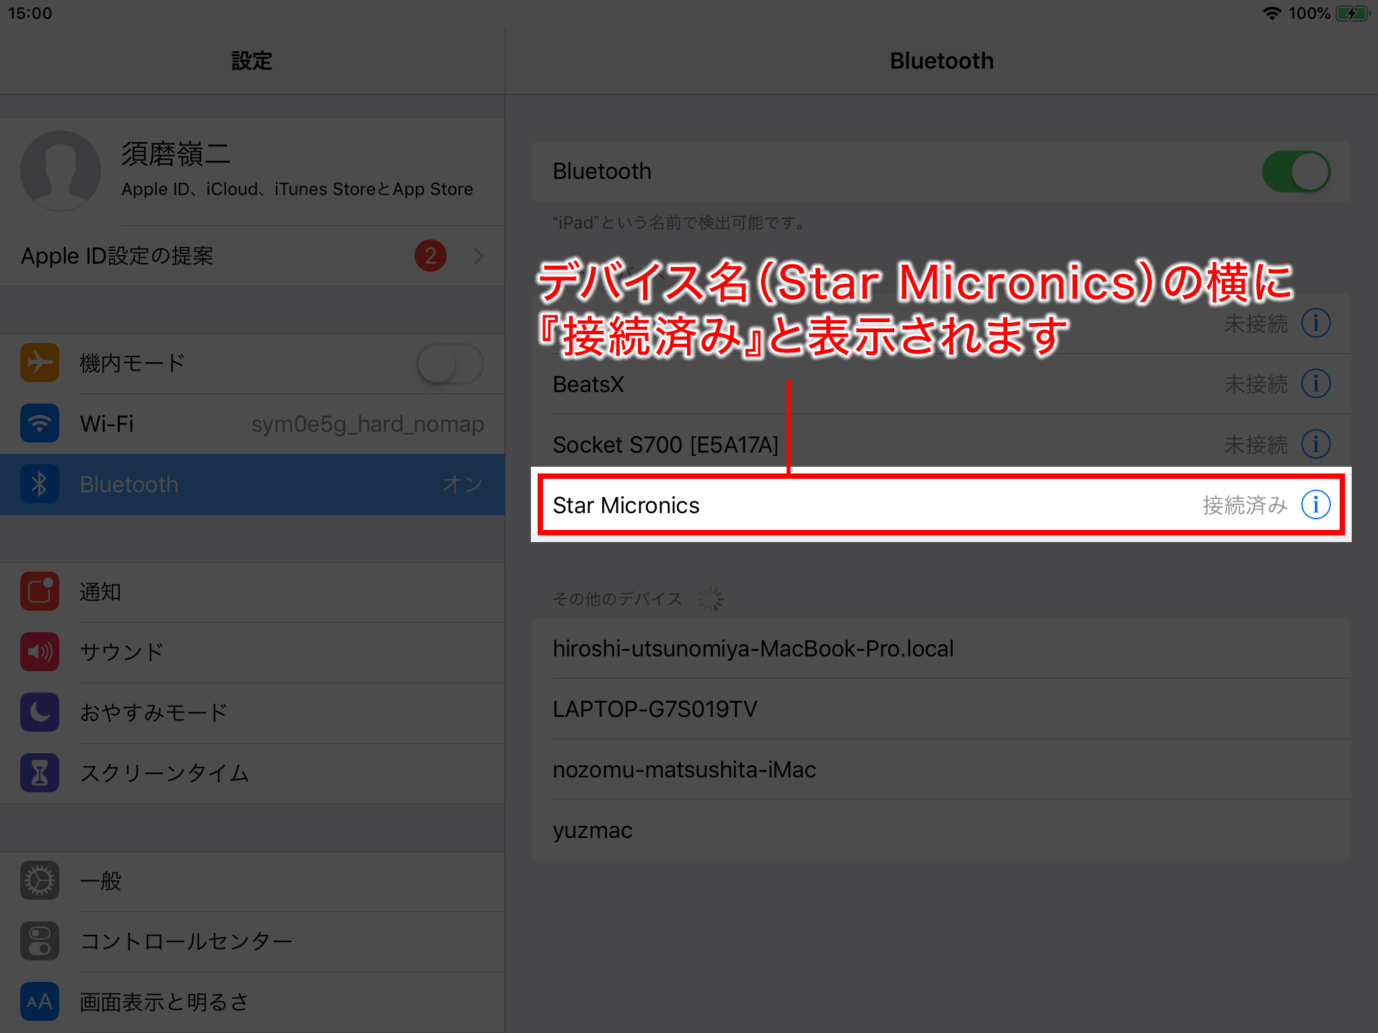Screen dimensions: 1378x1033
Task: Tap the info icon for Socket S700
Action: click(1315, 444)
